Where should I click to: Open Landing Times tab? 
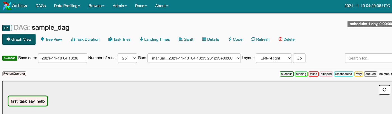(155, 39)
